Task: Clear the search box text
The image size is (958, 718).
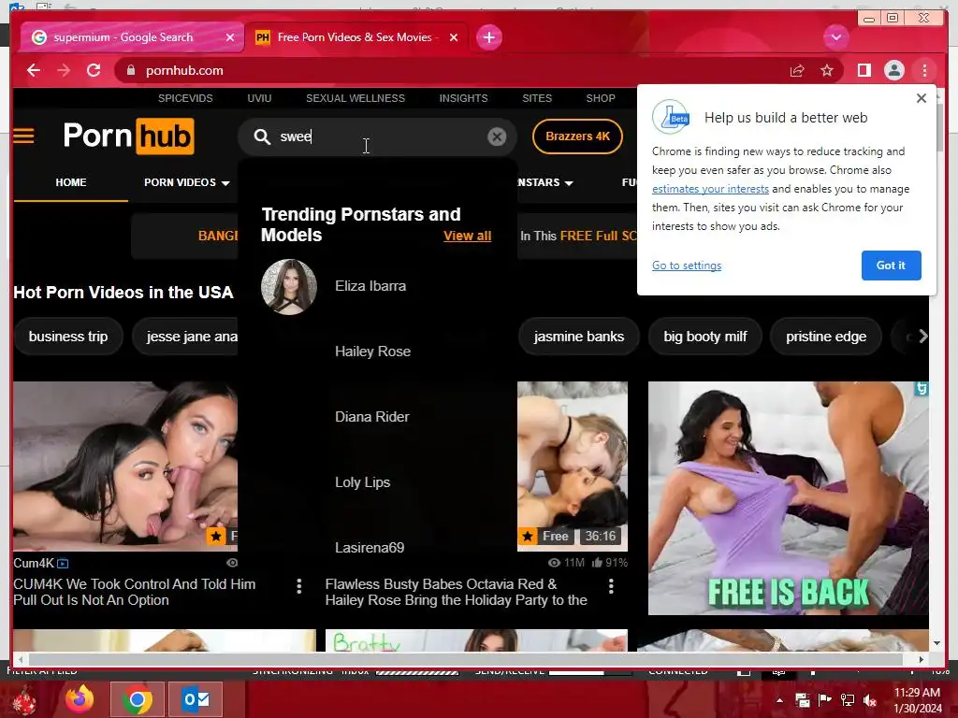Action: pos(497,136)
